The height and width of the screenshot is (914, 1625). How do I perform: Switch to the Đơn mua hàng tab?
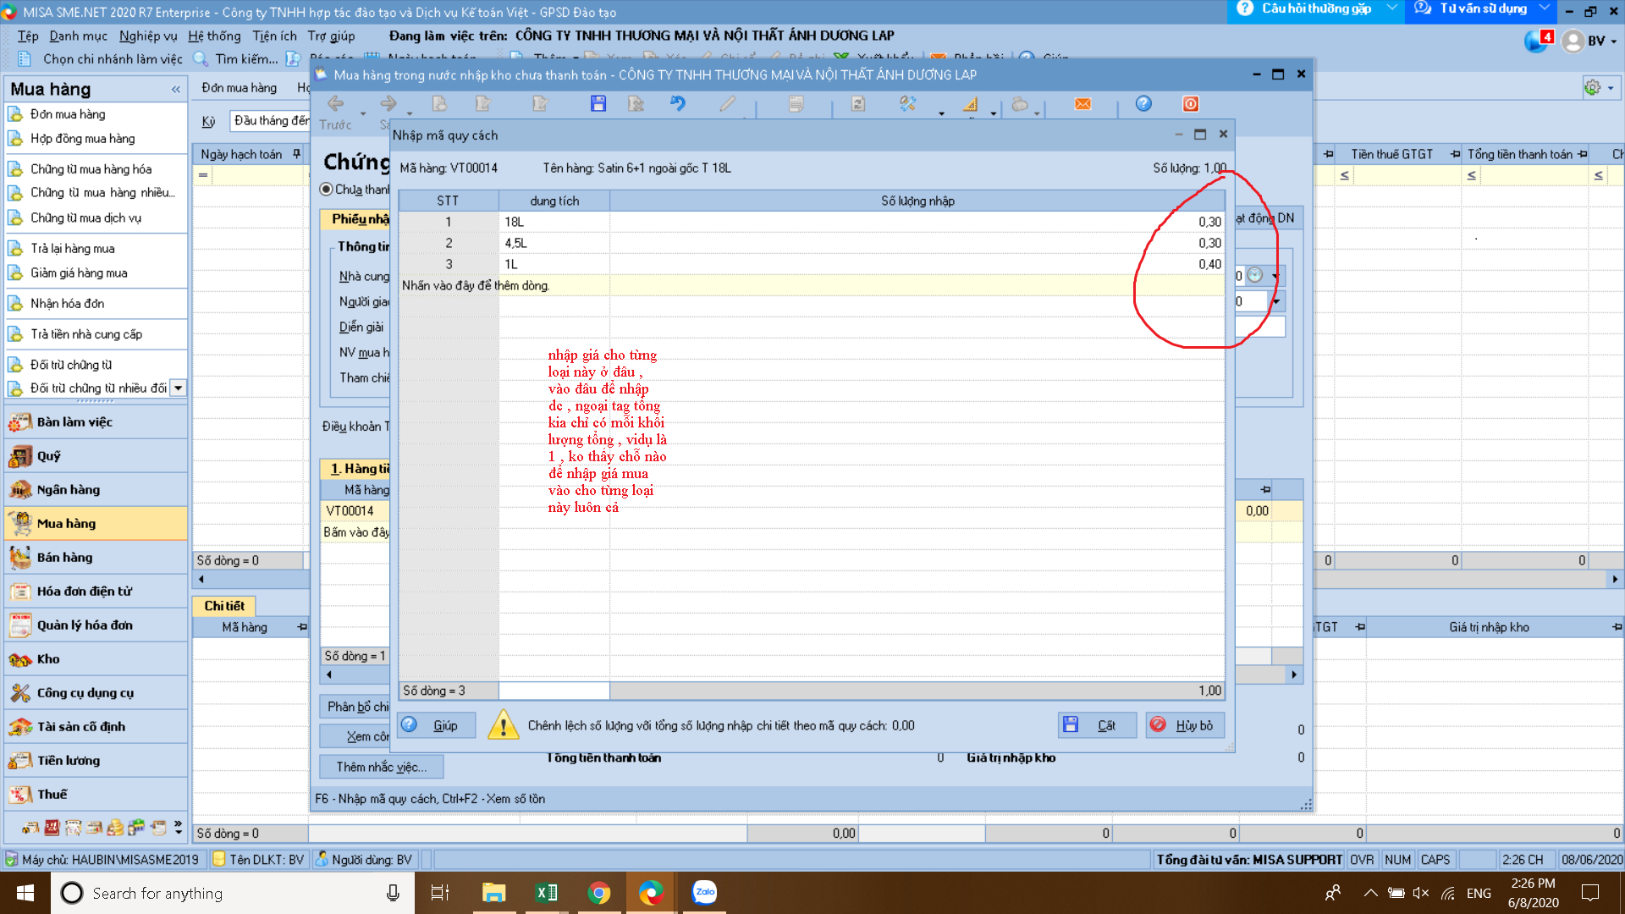point(240,88)
